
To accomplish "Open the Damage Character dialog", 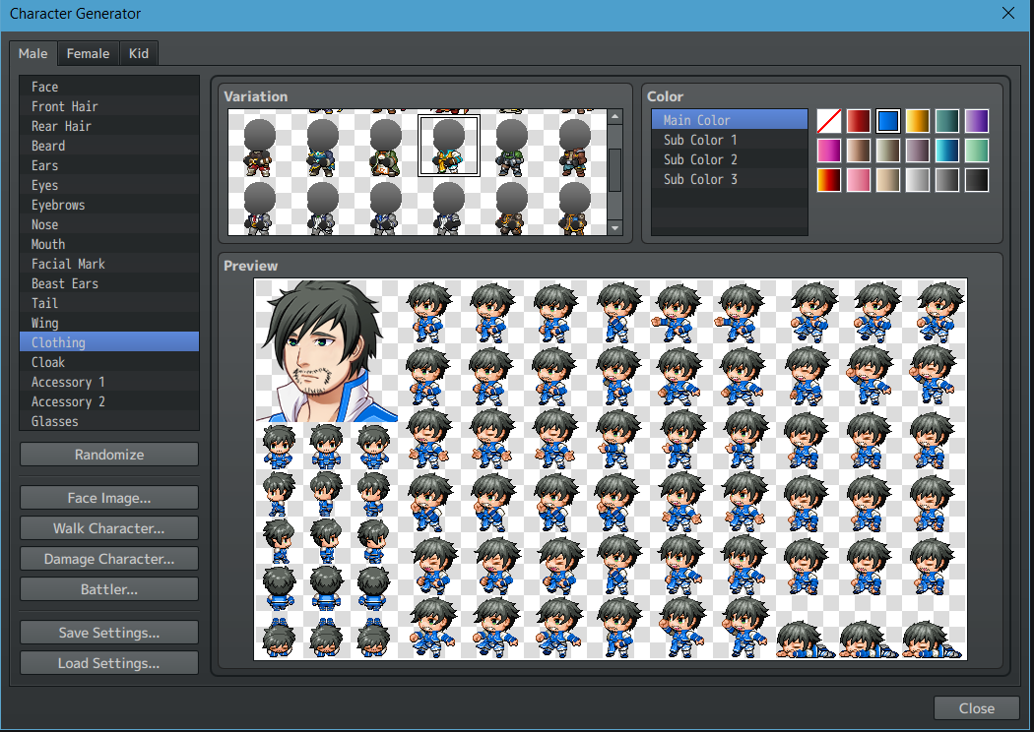I will (x=108, y=558).
